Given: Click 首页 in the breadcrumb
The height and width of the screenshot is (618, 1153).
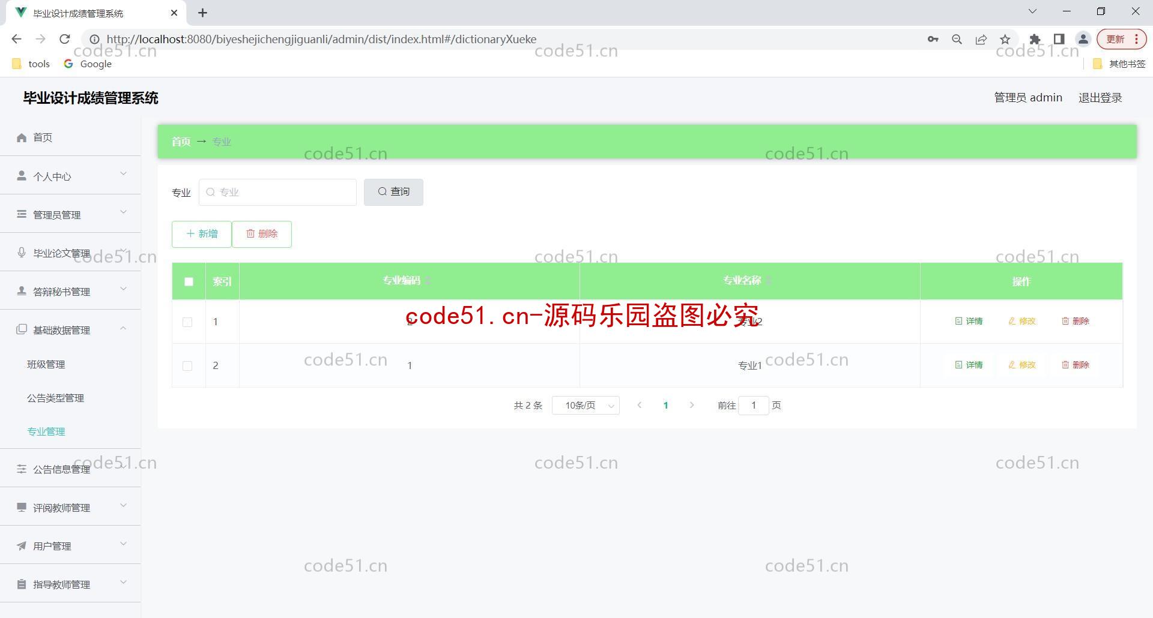Looking at the screenshot, I should [x=181, y=142].
